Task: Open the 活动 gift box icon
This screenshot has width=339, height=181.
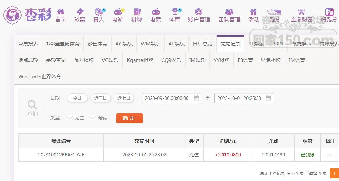Action: click(x=253, y=12)
